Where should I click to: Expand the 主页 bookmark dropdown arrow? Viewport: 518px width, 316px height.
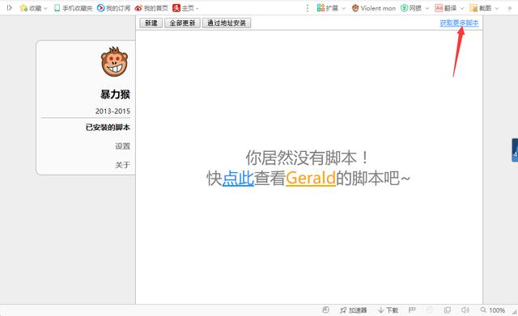pos(197,8)
